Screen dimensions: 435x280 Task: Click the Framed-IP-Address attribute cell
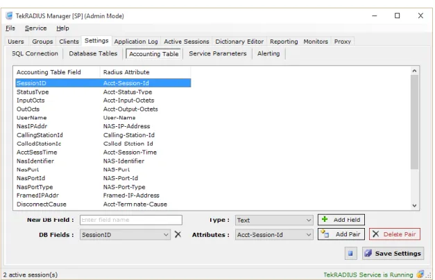pos(131,195)
